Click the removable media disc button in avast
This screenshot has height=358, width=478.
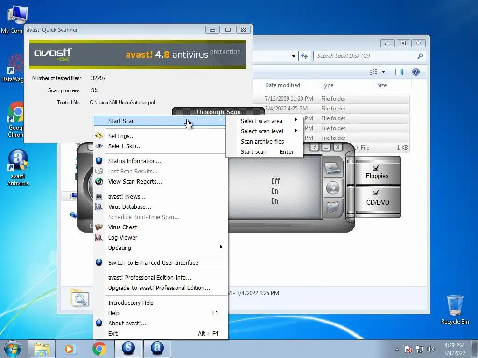tap(332, 188)
